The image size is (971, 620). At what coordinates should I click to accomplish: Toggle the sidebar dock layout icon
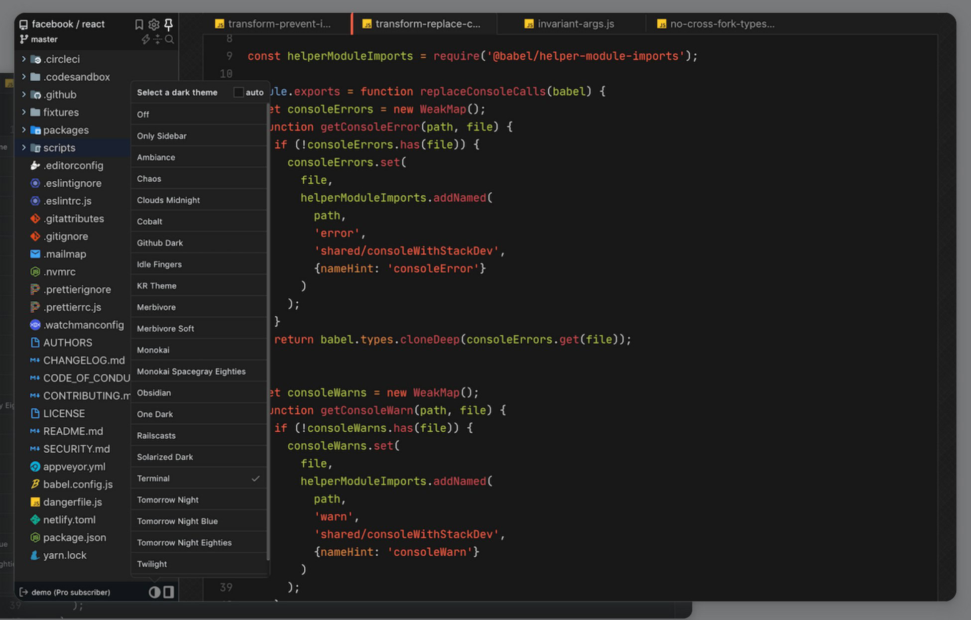(169, 592)
